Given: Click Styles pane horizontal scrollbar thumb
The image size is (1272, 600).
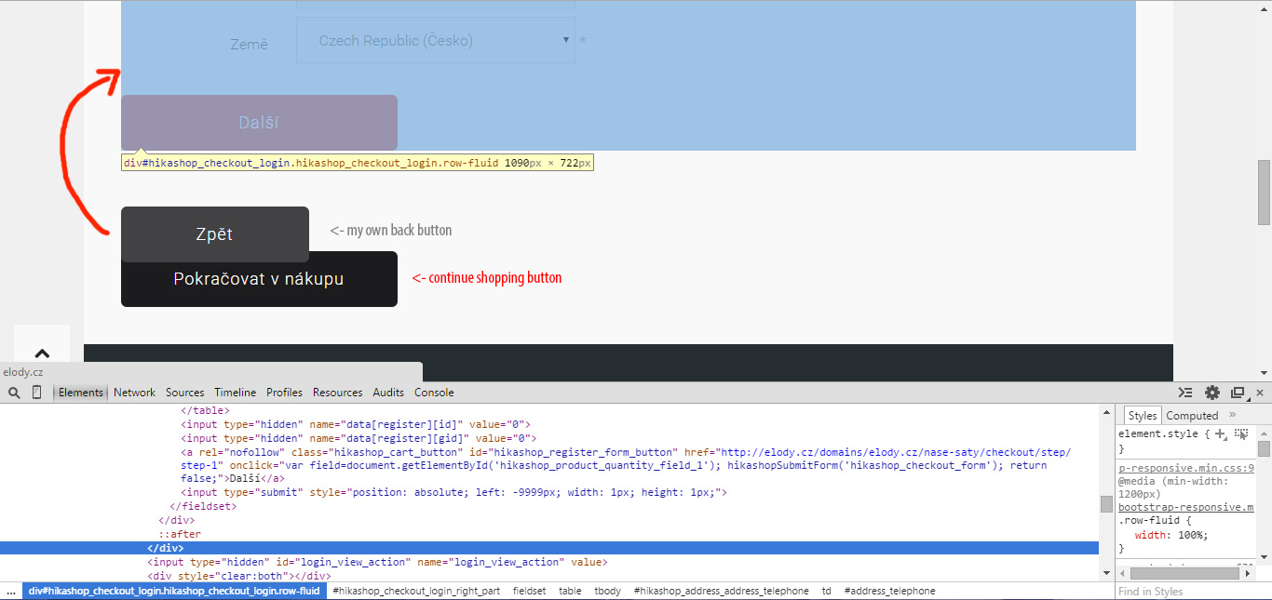Looking at the screenshot, I should (1185, 573).
